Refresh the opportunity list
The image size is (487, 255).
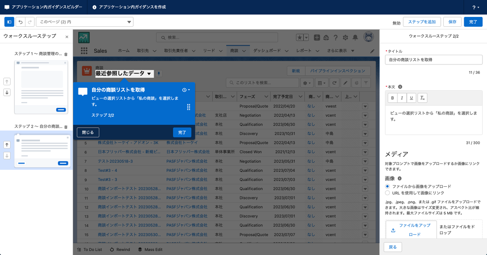[x=334, y=83]
